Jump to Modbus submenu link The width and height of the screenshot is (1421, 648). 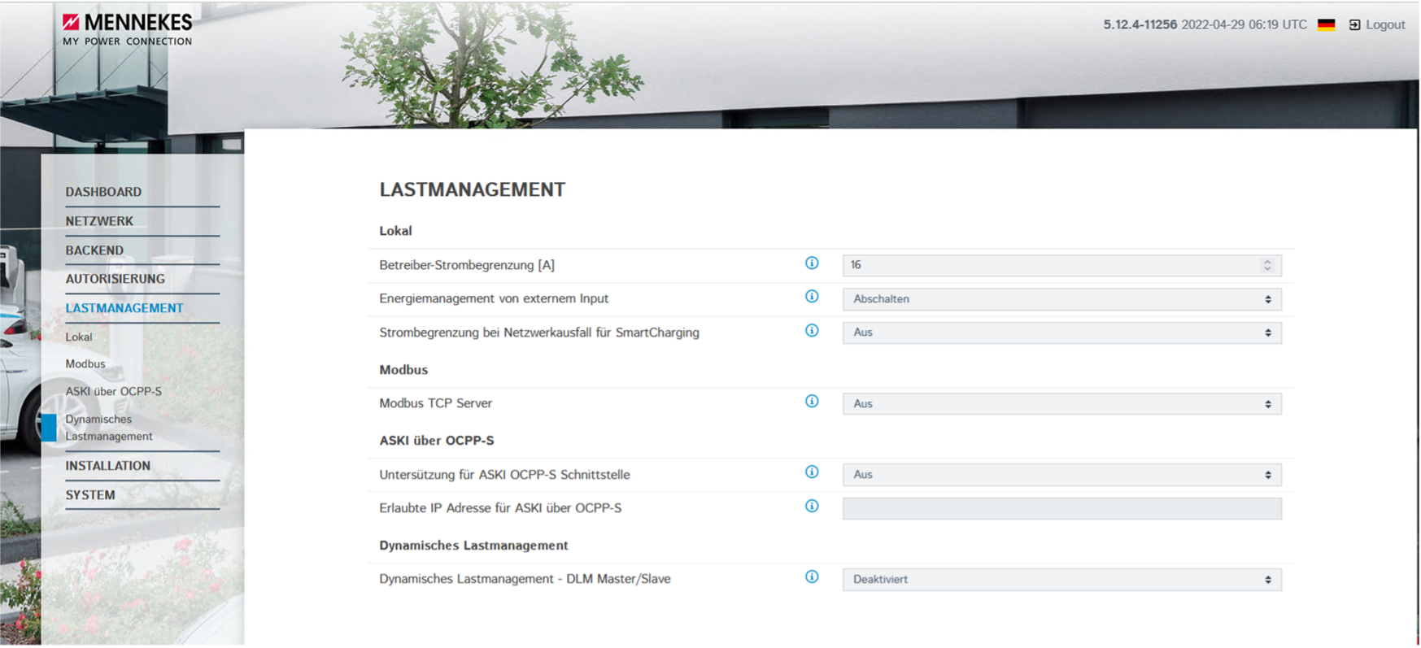(x=85, y=364)
